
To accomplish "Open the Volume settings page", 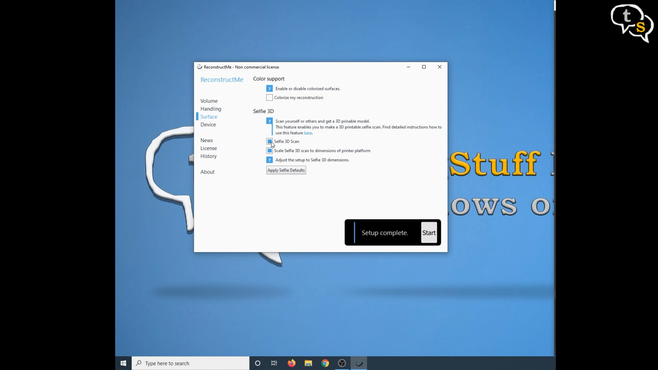I will tap(209, 101).
